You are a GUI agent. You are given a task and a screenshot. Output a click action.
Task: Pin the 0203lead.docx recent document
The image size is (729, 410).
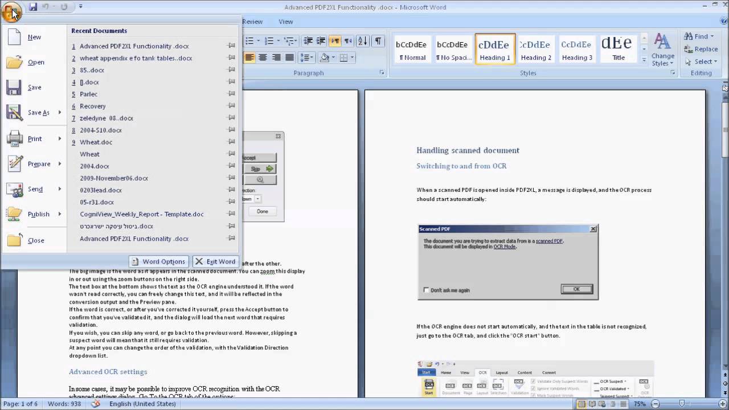[x=231, y=190]
